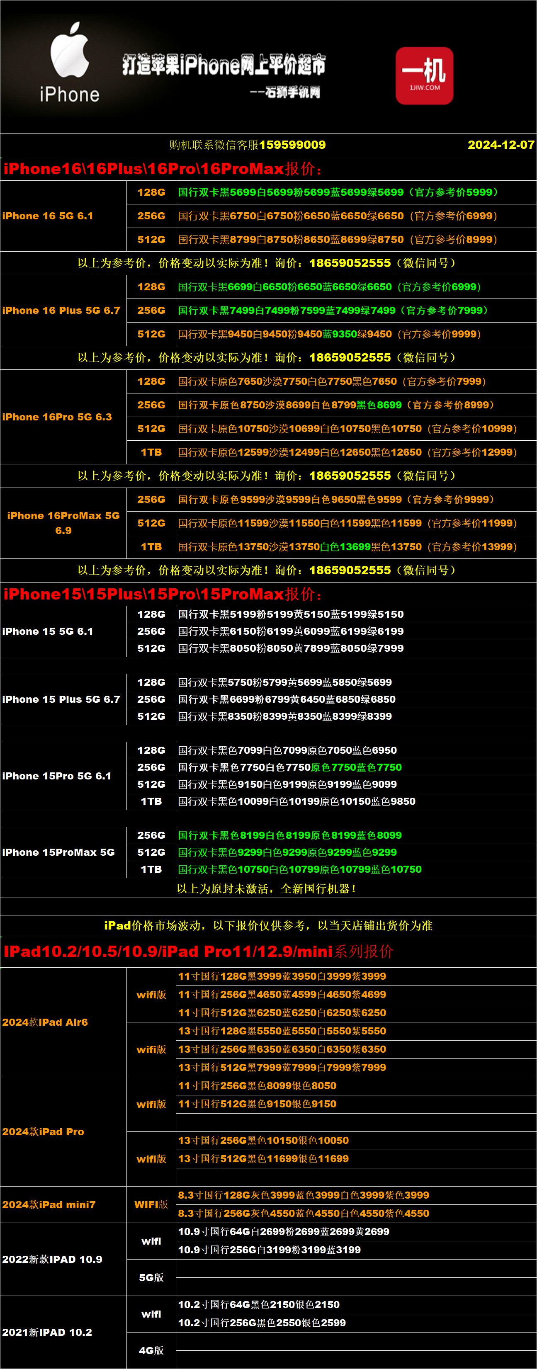Click the iPhone 15ProMax 5G cell
Viewport: 537px width, 1369px height.
(x=63, y=852)
